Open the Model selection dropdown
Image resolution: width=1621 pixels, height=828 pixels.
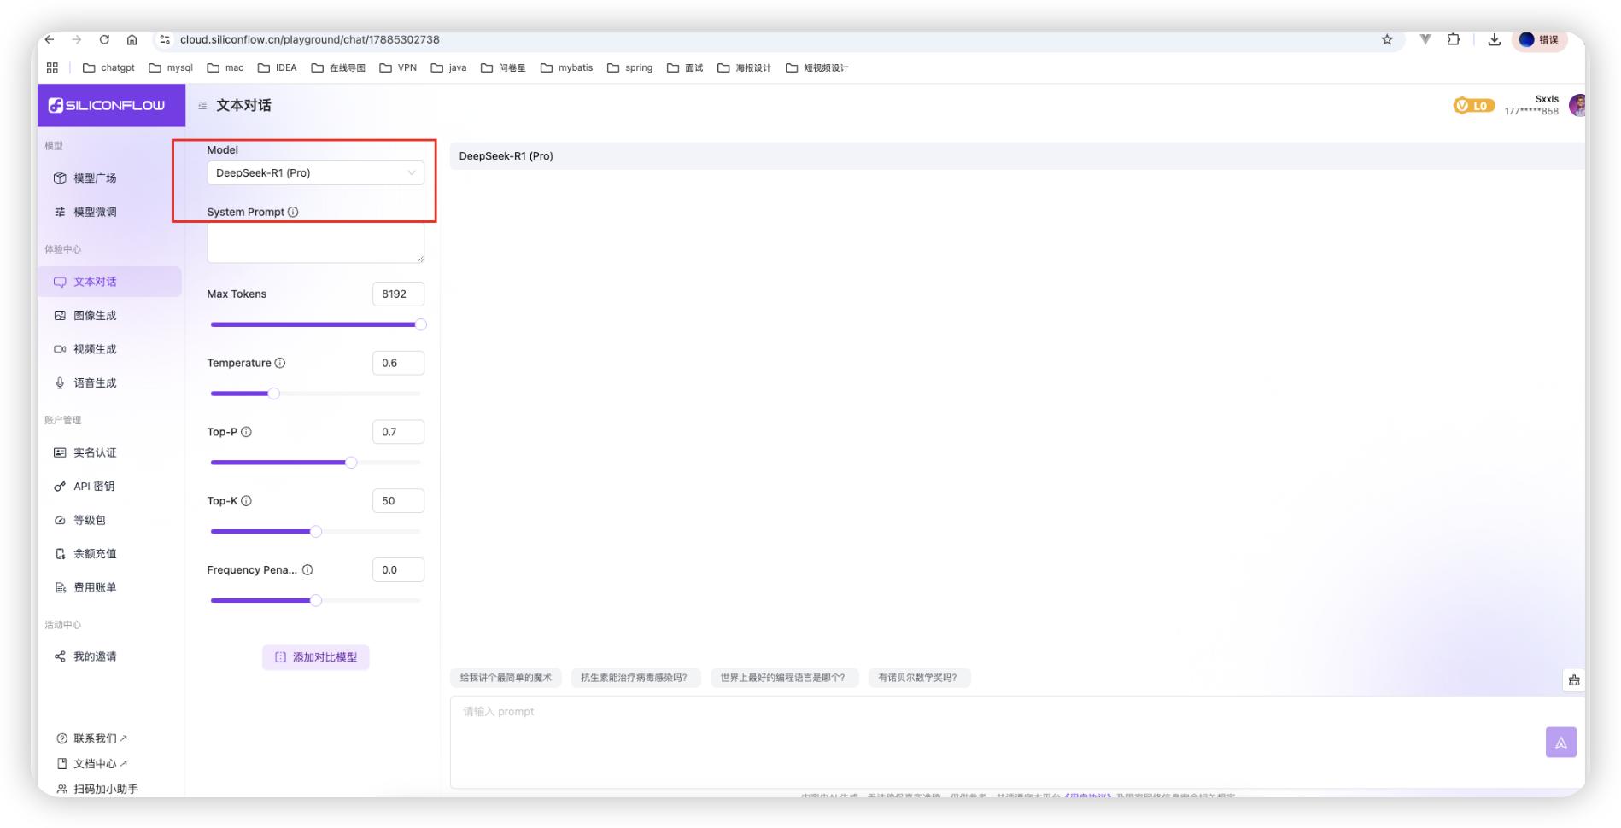(315, 172)
